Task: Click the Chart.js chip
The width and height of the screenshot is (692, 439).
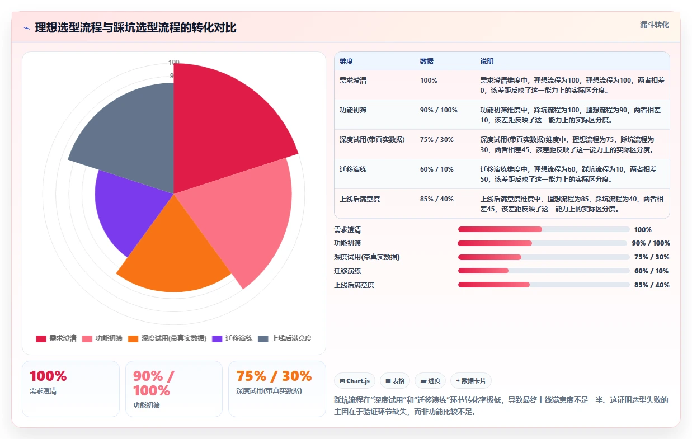Action: tap(355, 381)
